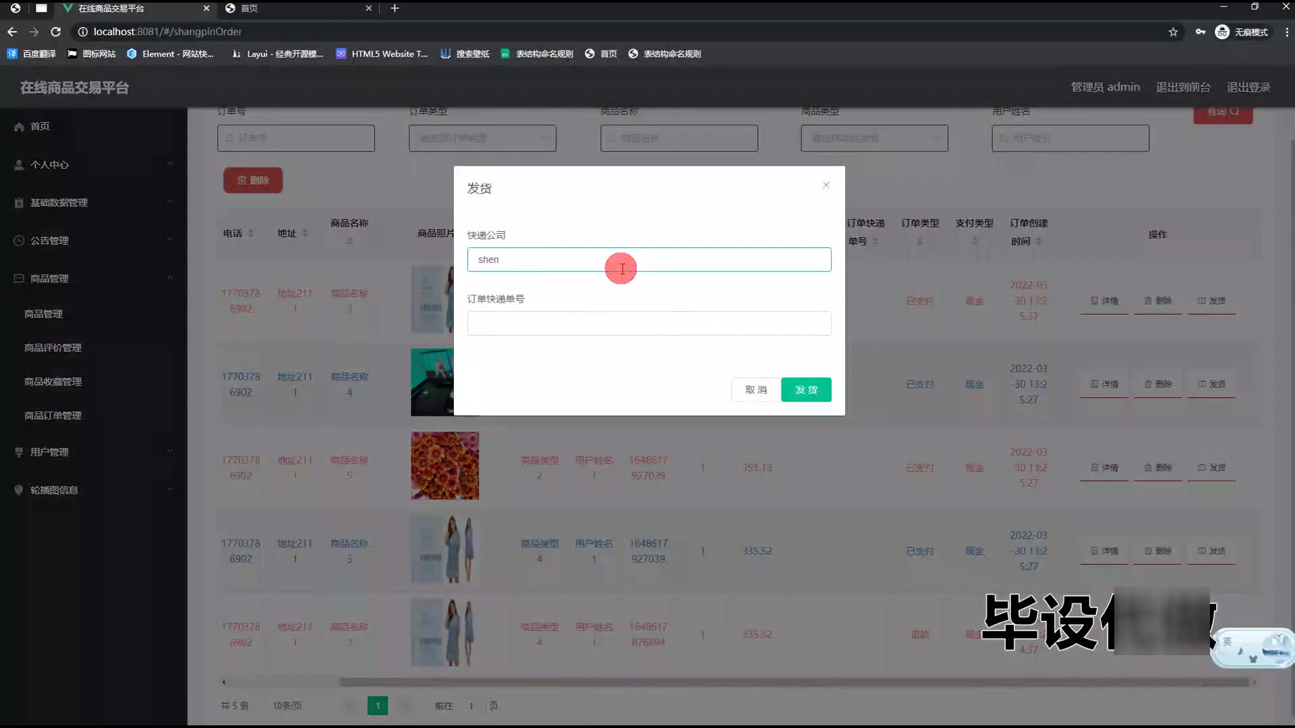Click the 首页 home icon in sidebar
Screen dimensions: 1295x728
click(19, 127)
